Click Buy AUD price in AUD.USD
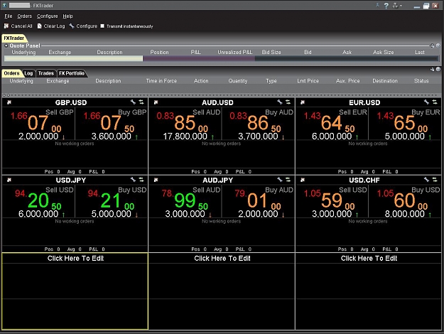The height and width of the screenshot is (334, 444). click(259, 124)
